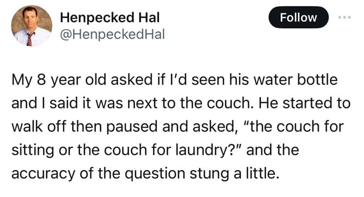Click the word "water" in the tweet
This screenshot has width=364, height=197.
pos(280,80)
